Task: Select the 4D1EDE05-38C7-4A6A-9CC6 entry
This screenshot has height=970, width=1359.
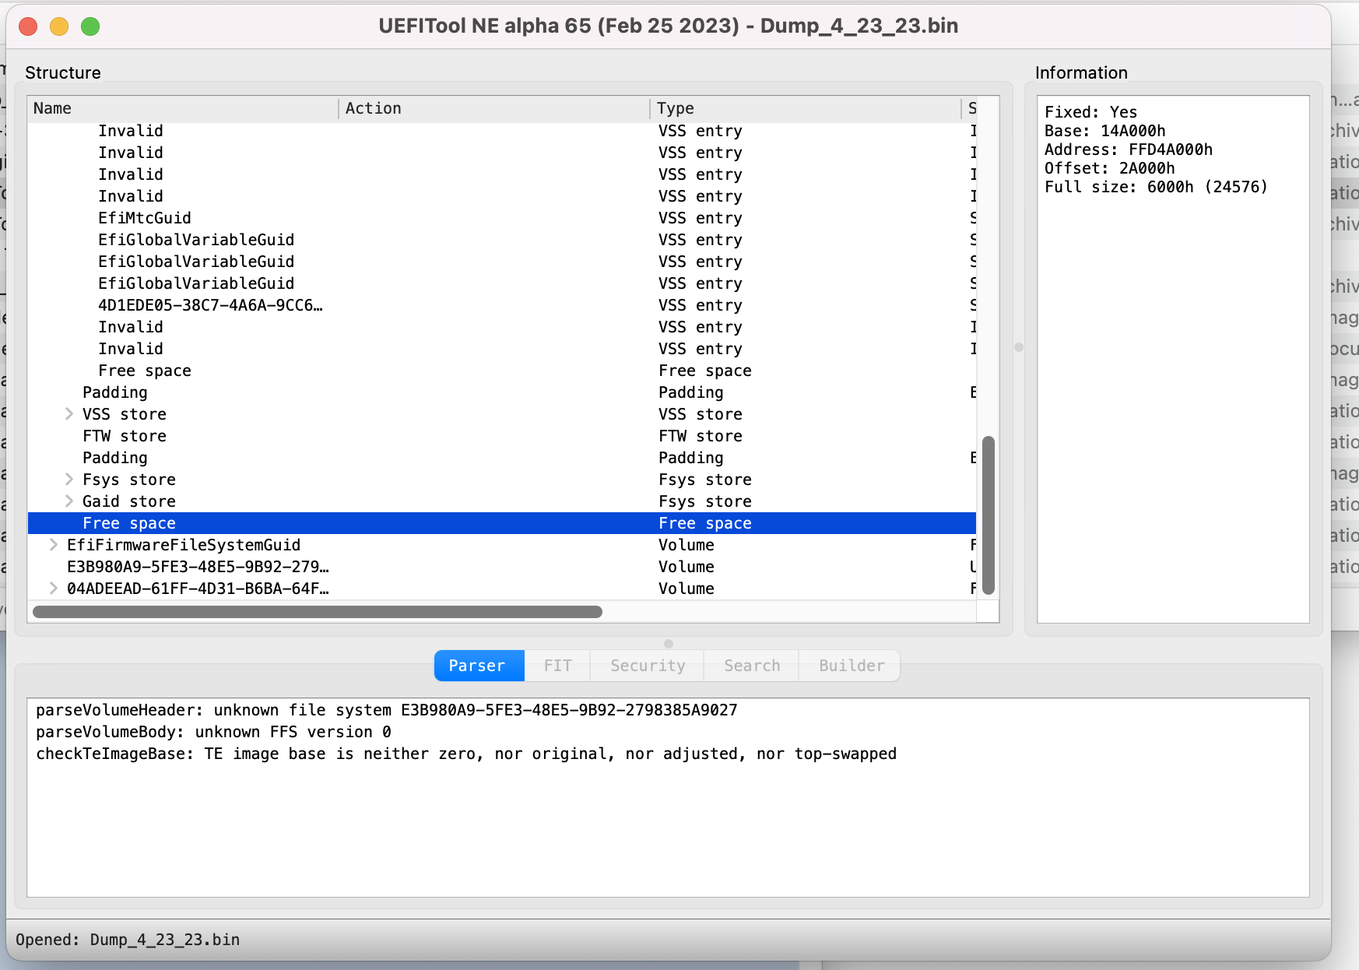Action: coord(502,305)
